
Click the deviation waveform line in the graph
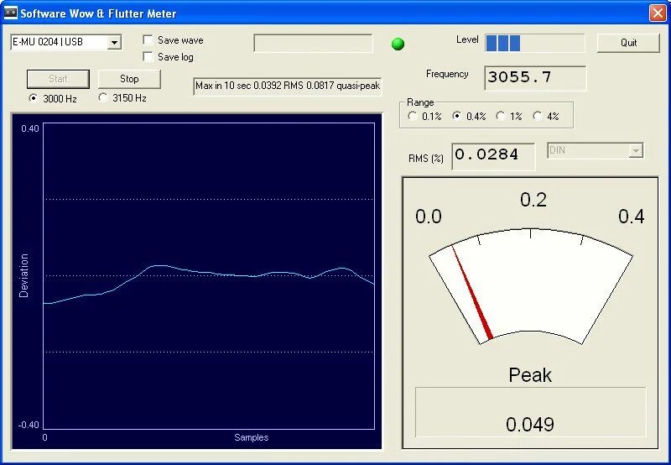pyautogui.click(x=208, y=273)
